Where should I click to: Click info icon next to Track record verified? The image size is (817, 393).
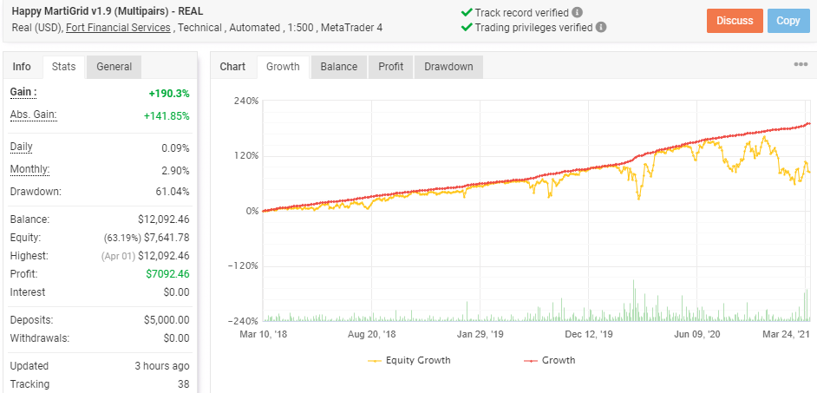click(577, 12)
